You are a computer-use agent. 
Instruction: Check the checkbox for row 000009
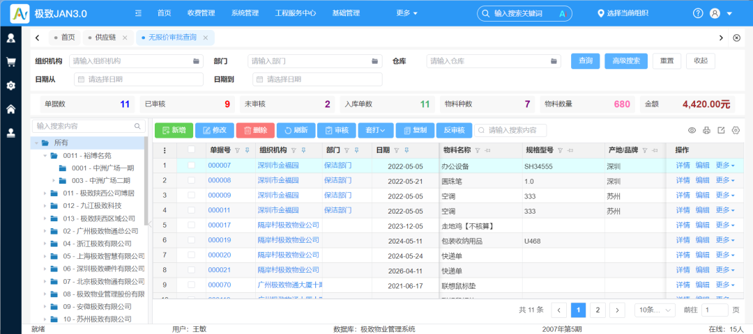192,196
